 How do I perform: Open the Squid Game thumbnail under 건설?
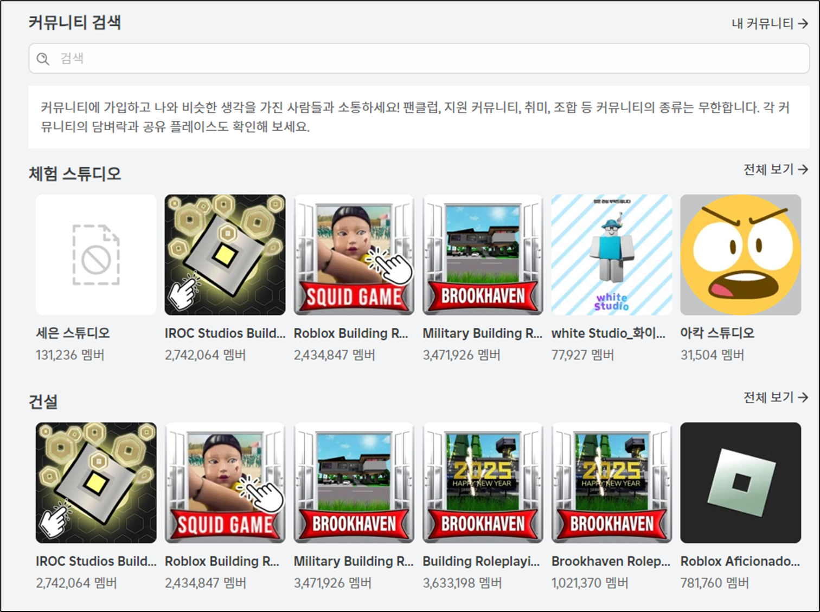225,483
